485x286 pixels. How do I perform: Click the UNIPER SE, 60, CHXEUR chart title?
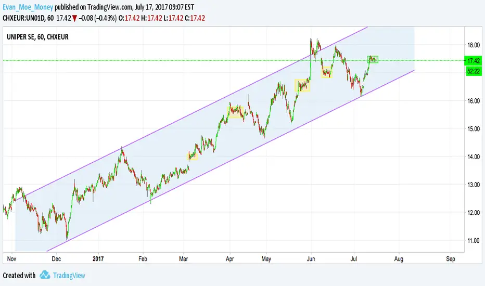[38, 37]
